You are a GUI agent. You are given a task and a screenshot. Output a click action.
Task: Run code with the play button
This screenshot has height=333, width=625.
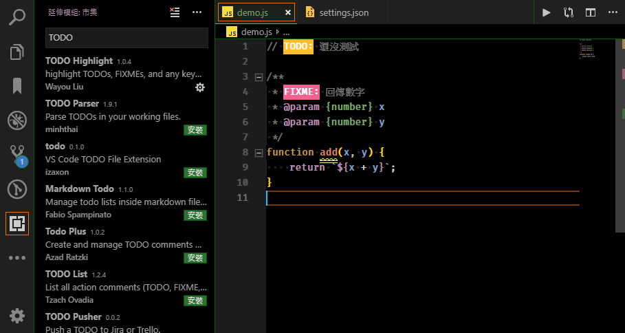547,13
